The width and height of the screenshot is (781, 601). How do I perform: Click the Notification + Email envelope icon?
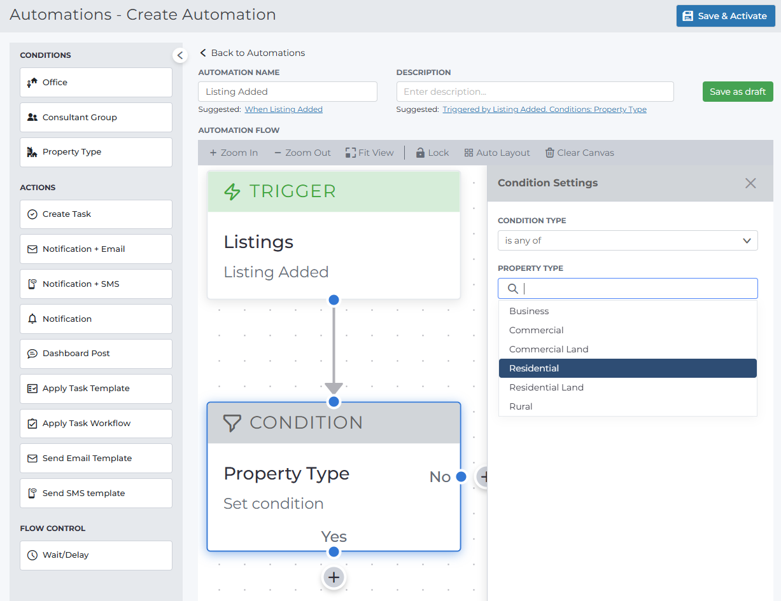click(32, 249)
